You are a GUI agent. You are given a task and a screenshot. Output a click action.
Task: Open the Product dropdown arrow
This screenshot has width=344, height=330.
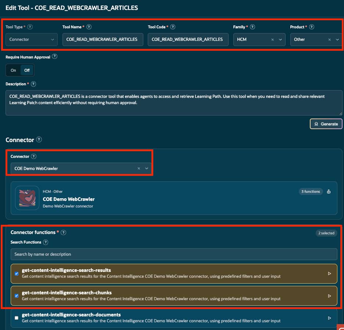click(337, 39)
